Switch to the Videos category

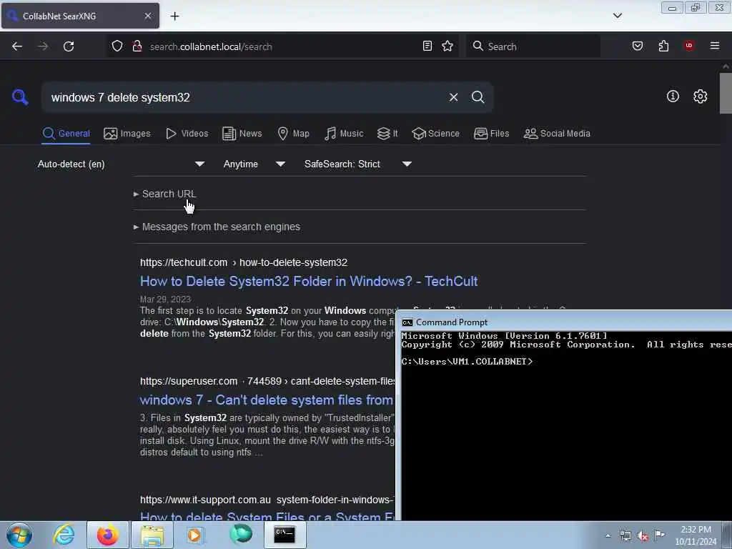pos(187,134)
